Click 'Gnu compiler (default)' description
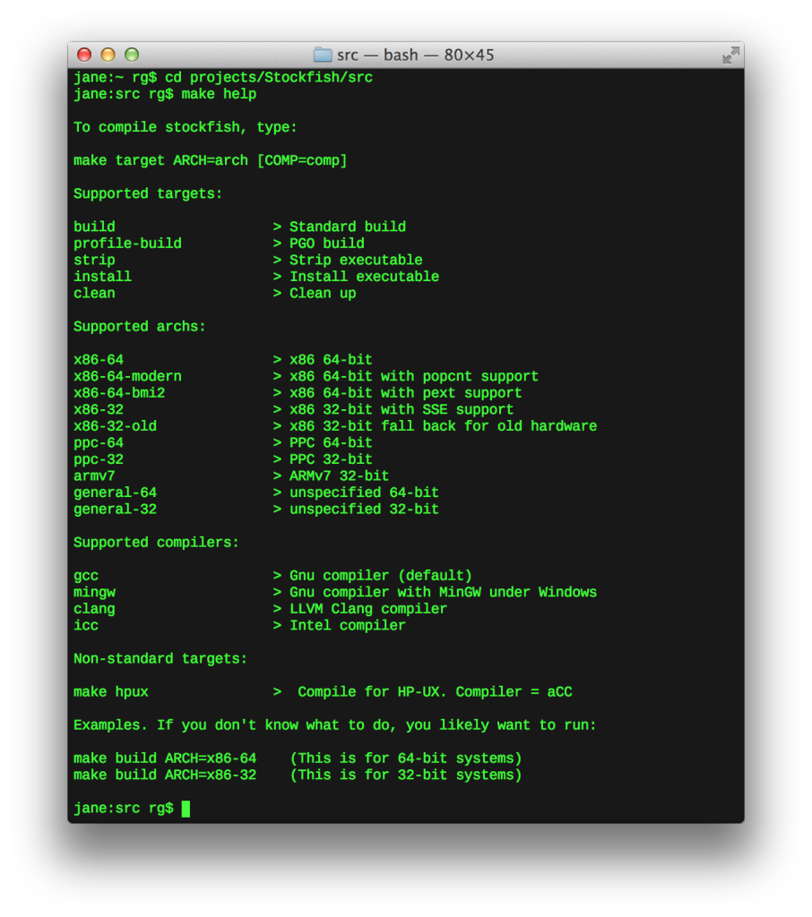 [x=381, y=576]
